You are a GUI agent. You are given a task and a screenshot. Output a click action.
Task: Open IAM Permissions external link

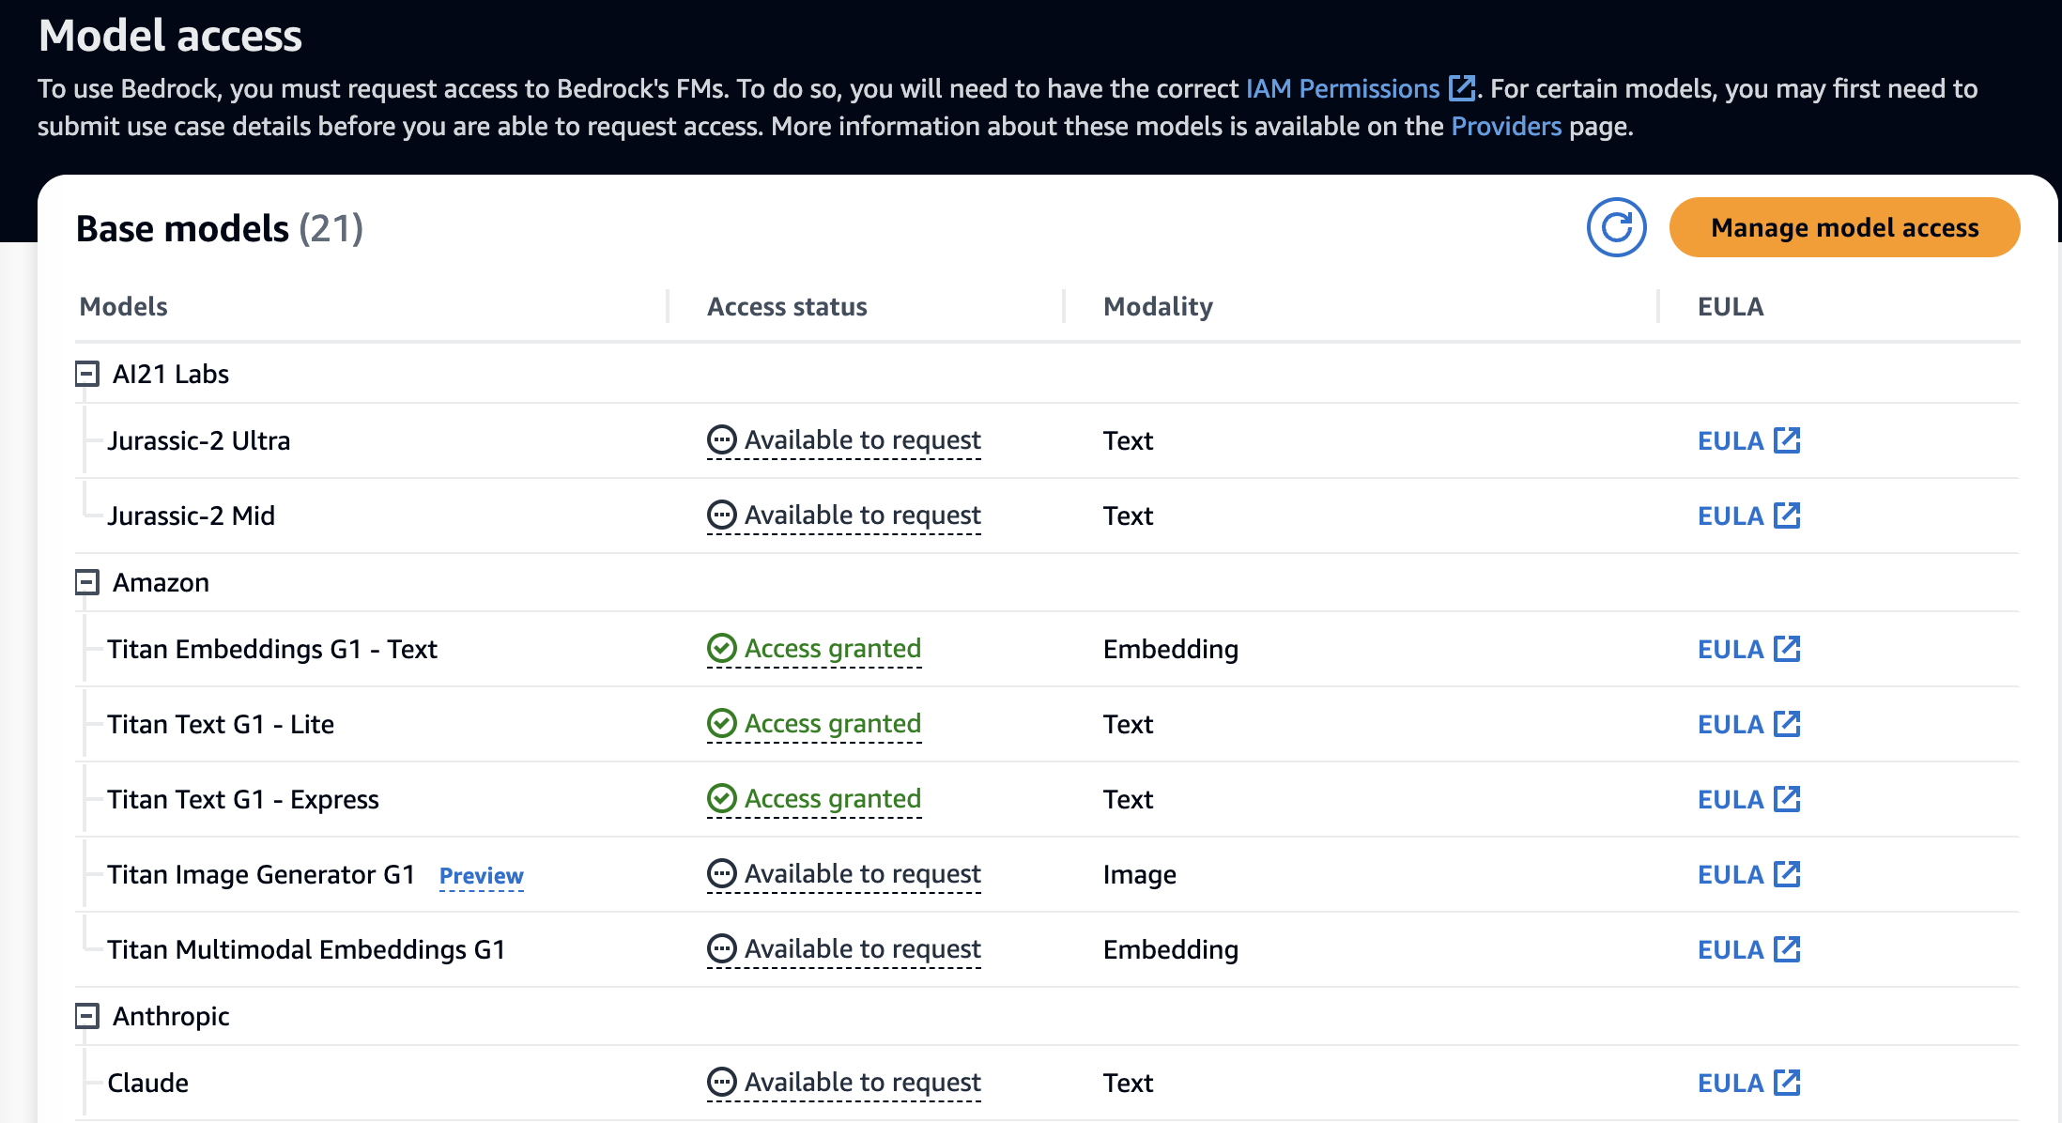(x=1359, y=88)
